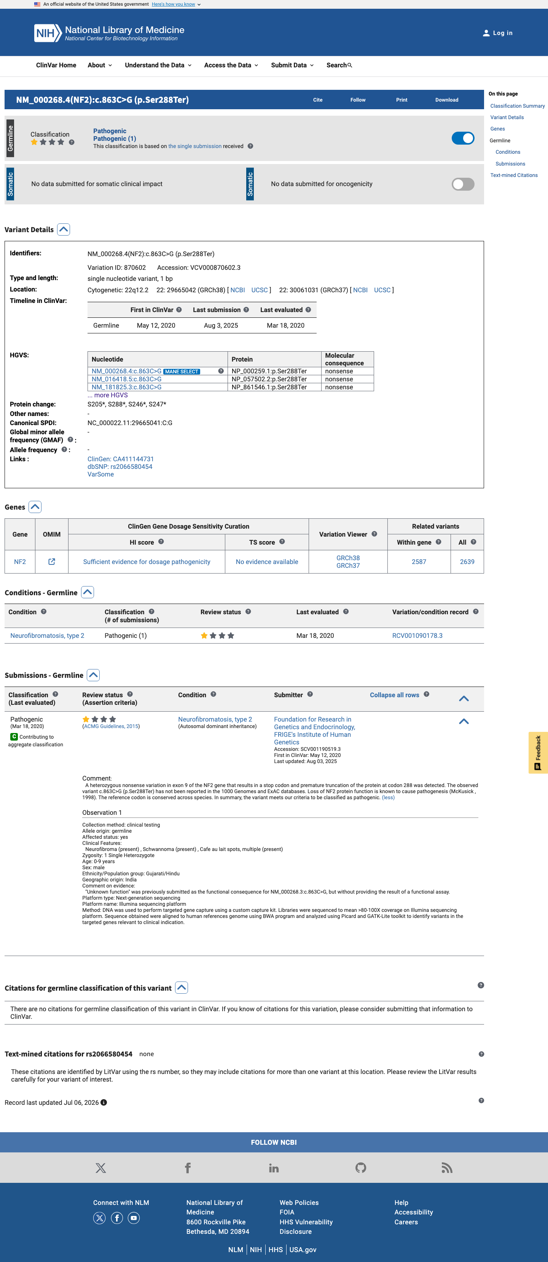Click the info icon beside Record last updated

[104, 1102]
